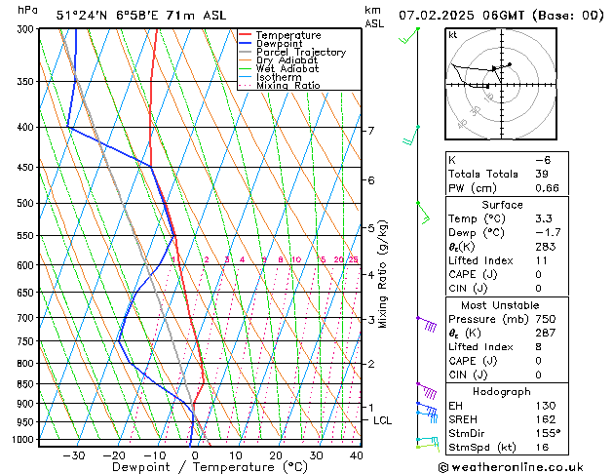Click the StmSpd (kt) value 16
Viewport: 613px width, 474px height.
pos(542,447)
